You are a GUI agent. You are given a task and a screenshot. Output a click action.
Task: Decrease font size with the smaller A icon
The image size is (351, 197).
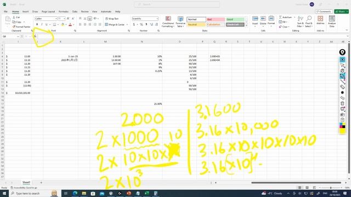click(73, 19)
